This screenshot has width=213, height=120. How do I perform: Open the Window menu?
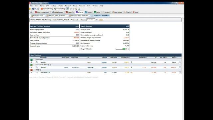pos(95,6)
